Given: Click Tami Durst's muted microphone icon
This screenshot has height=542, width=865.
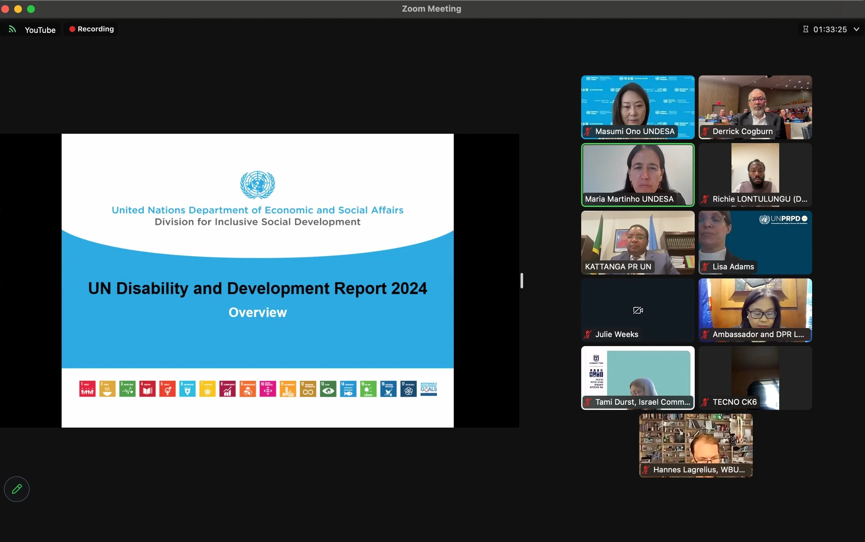Looking at the screenshot, I should (x=588, y=402).
